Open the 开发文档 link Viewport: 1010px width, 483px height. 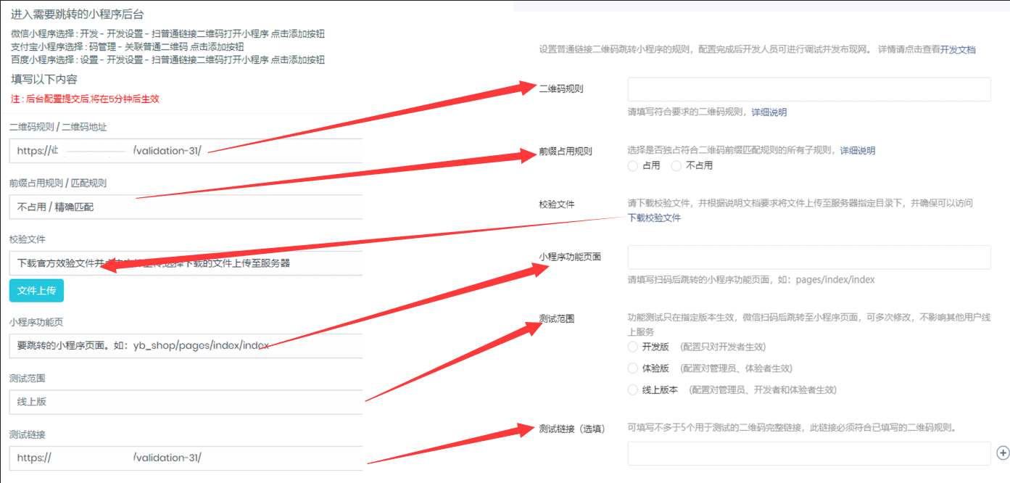[958, 50]
